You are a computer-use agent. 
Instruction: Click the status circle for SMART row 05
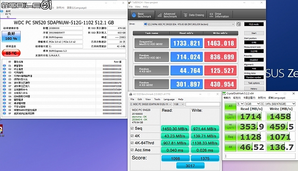[x=5, y=79]
